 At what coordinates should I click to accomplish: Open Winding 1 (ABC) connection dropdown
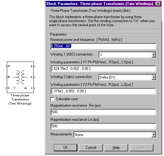[x=154, y=55]
